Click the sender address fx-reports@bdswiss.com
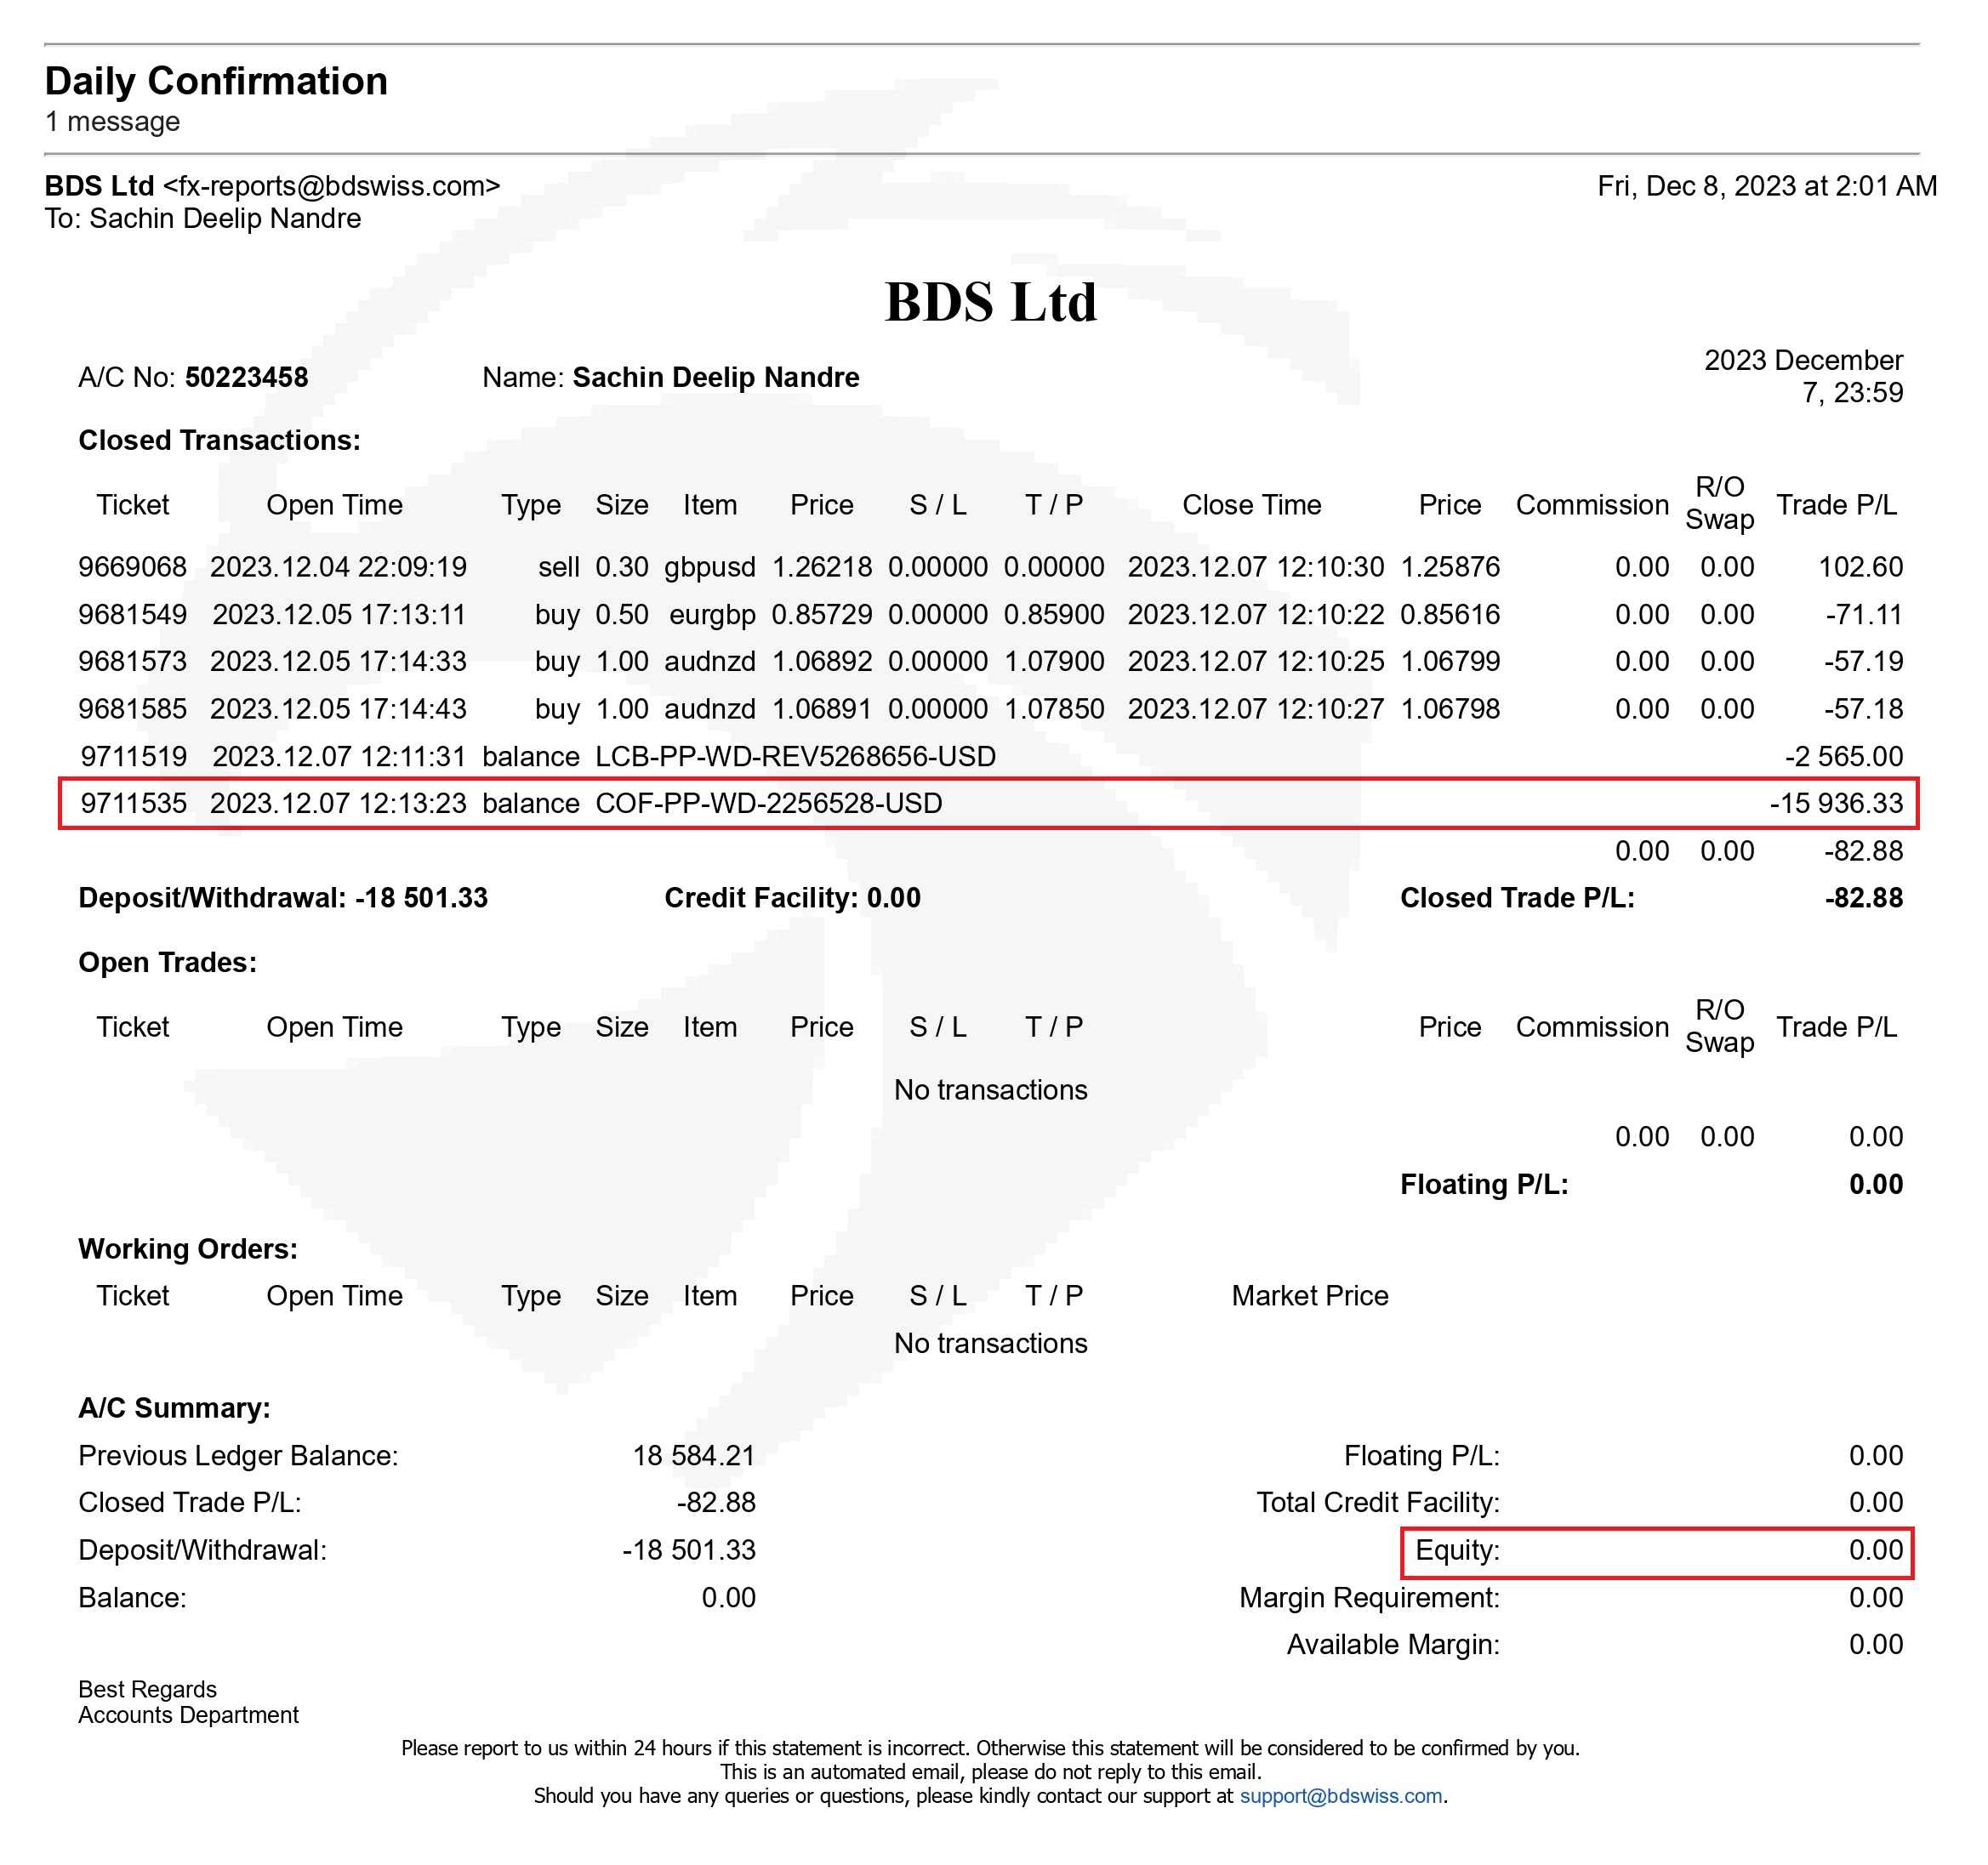Image resolution: width=1988 pixels, height=1865 pixels. [331, 186]
